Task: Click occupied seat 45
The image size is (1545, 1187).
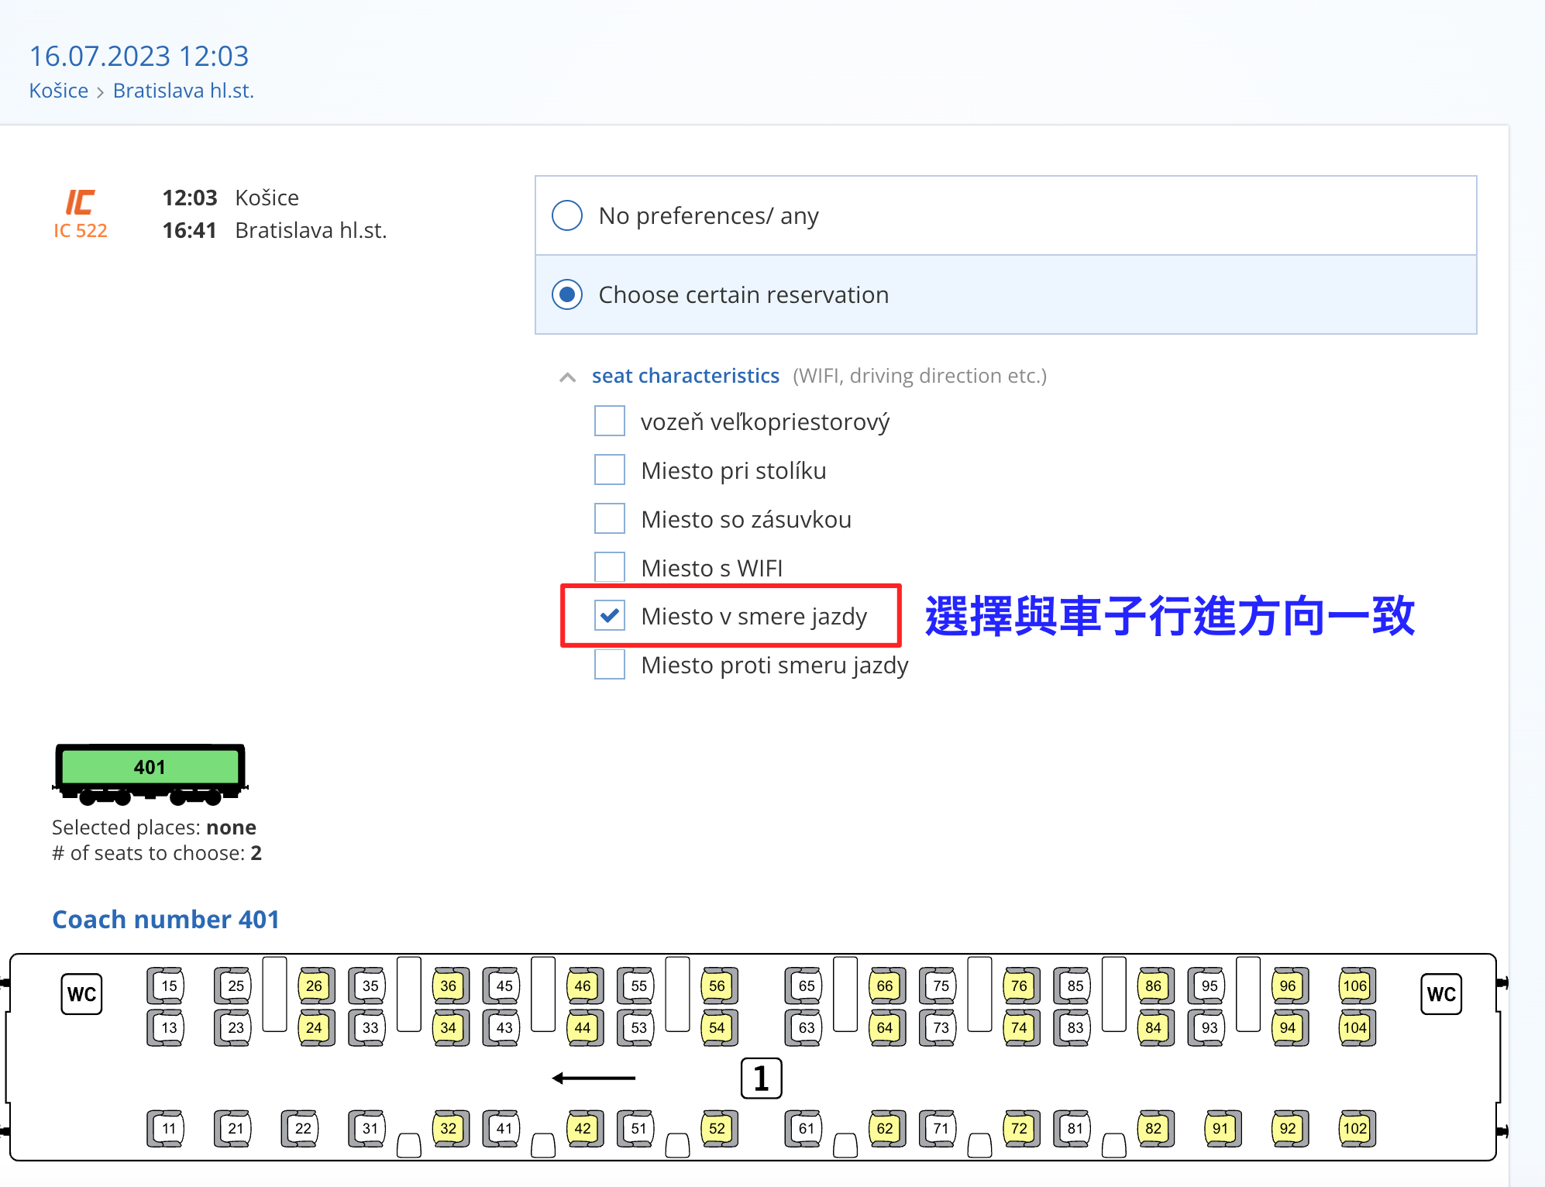Action: point(501,986)
